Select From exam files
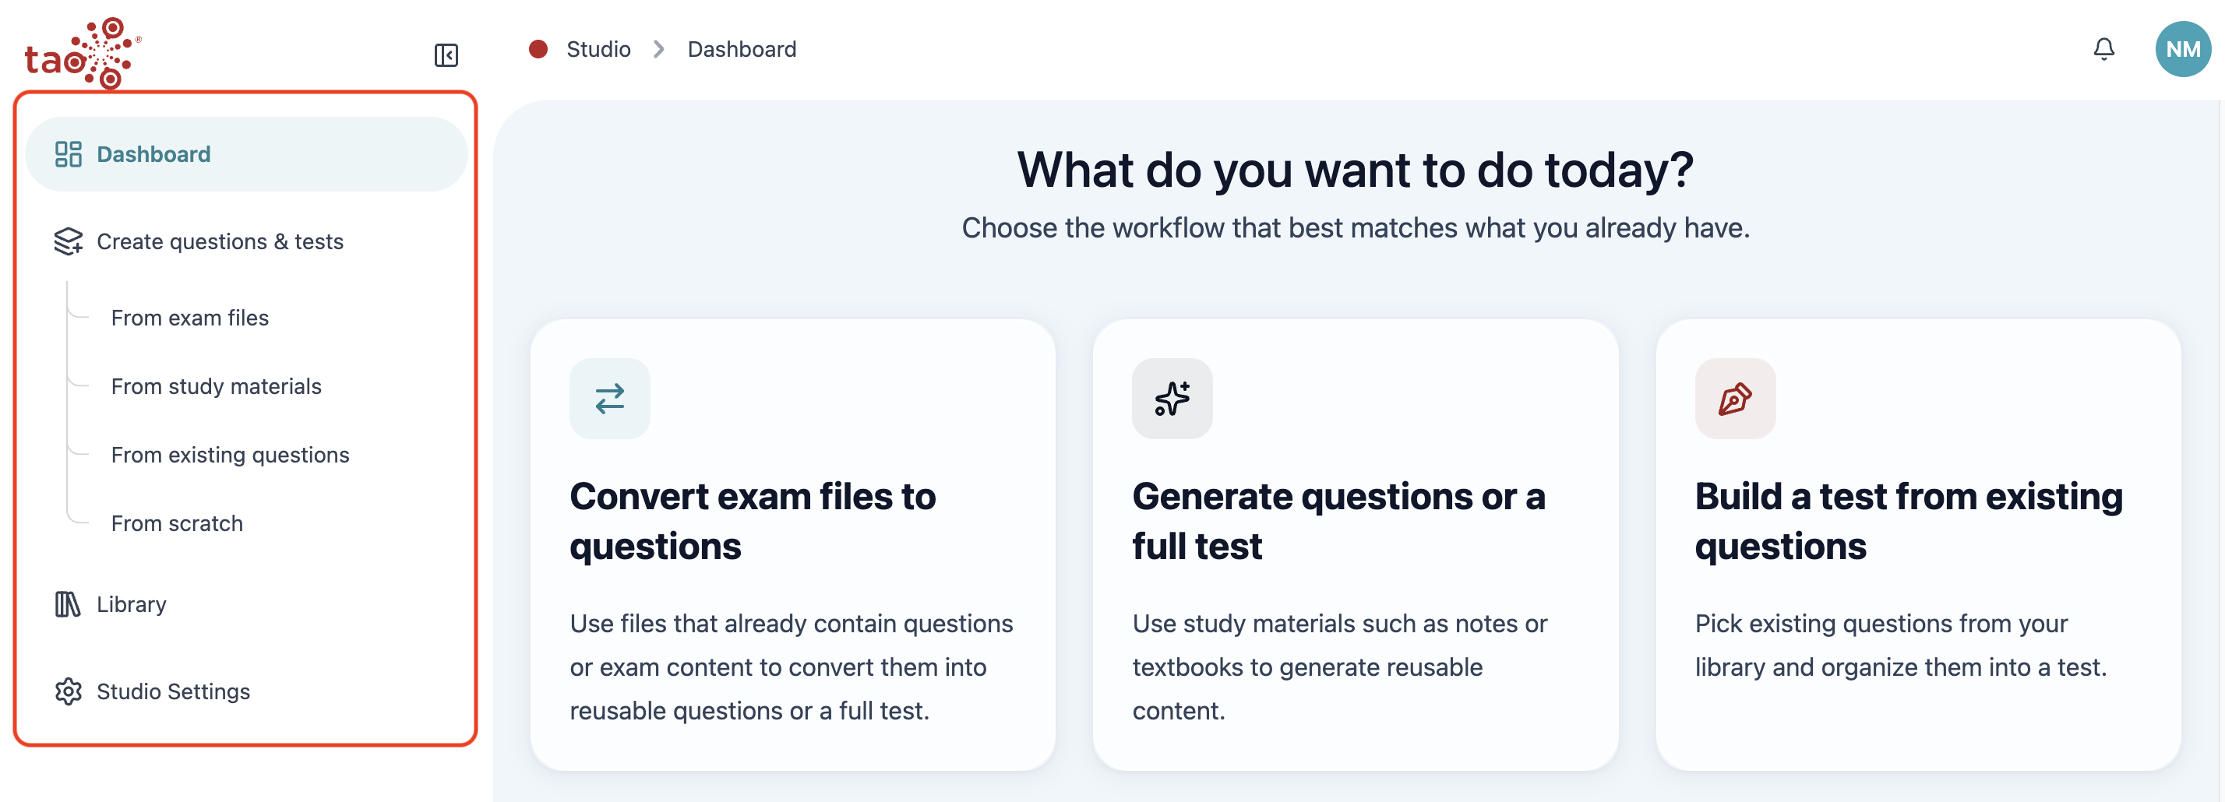This screenshot has height=802, width=2225. coord(190,318)
